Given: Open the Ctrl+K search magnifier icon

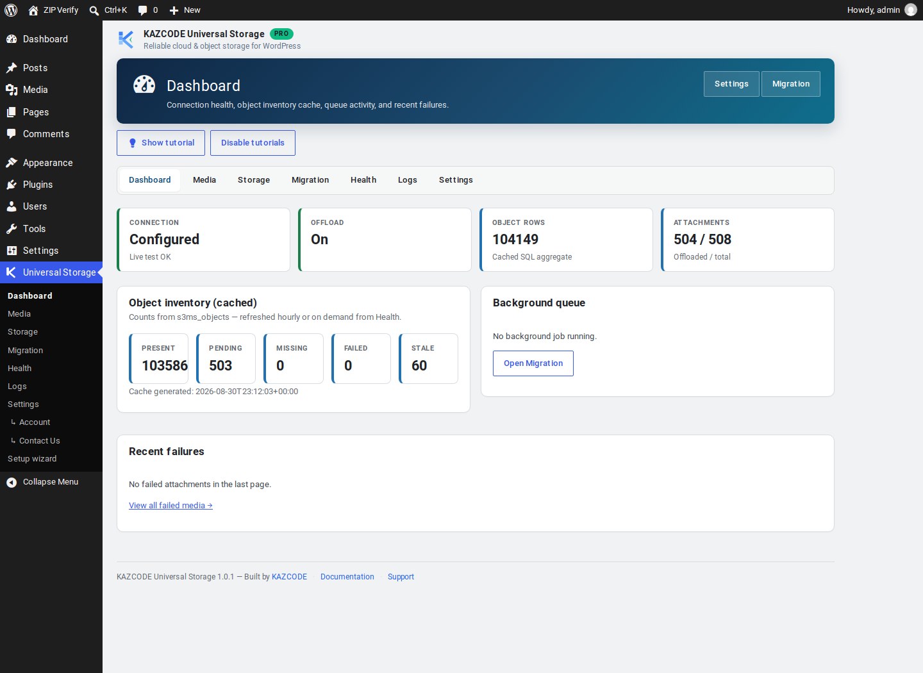Looking at the screenshot, I should pos(94,10).
